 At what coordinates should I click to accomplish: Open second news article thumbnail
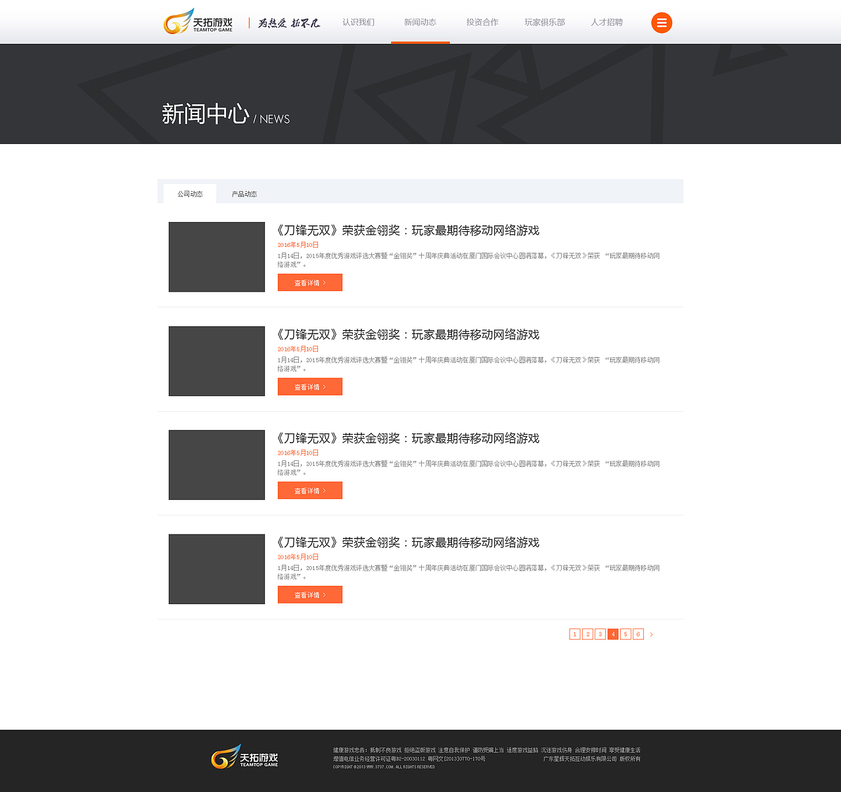pyautogui.click(x=217, y=361)
